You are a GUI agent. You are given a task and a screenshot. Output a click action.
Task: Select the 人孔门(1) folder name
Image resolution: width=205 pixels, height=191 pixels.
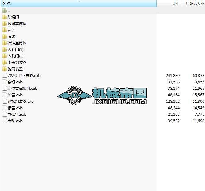[x=15, y=49]
